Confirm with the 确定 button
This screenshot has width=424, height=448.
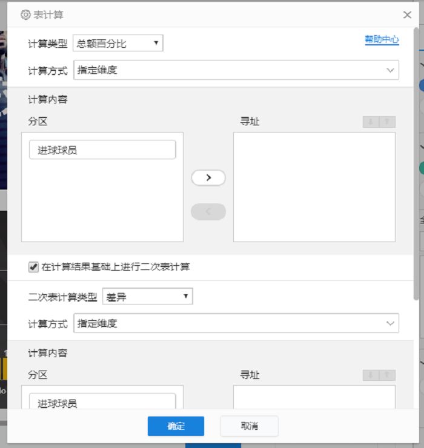coord(176,426)
